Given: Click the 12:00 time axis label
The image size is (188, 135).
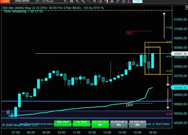Looking at the screenshot, I should coord(92,133).
